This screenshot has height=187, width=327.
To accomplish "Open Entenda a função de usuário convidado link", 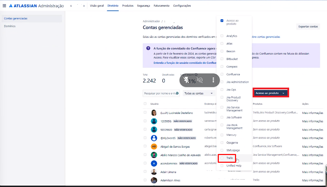I will tap(185, 63).
